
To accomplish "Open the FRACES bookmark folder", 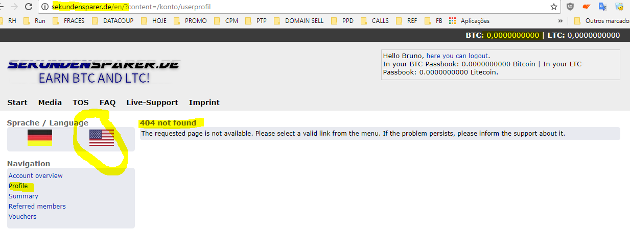I will click(x=69, y=21).
